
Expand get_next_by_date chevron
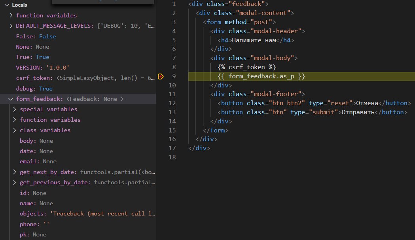click(x=15, y=172)
